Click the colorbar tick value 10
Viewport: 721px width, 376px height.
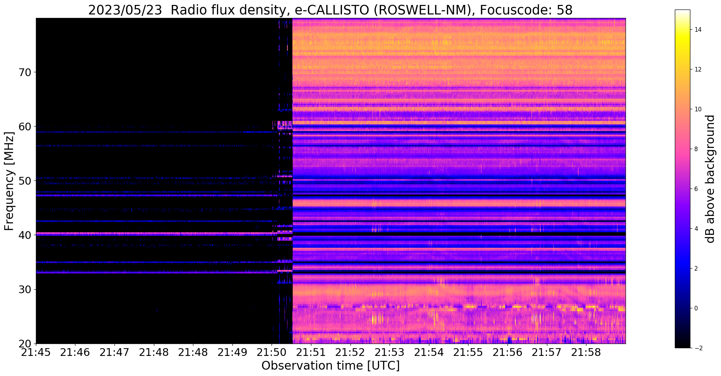click(697, 109)
